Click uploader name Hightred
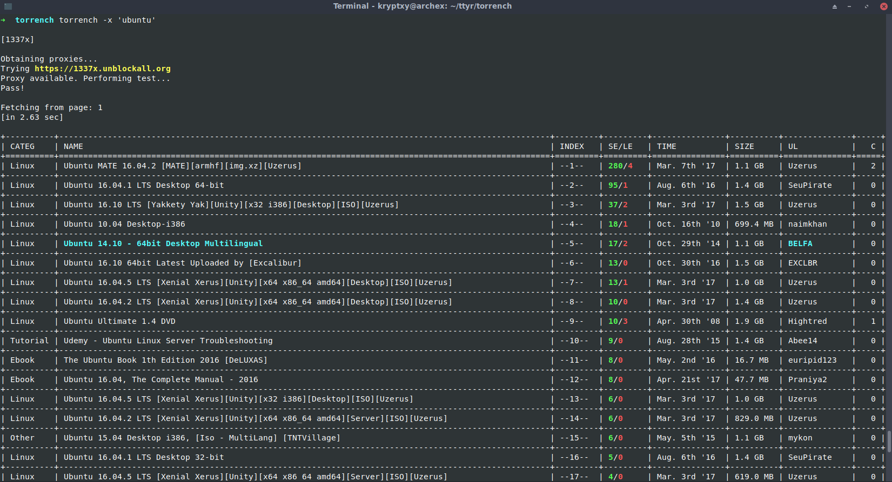The width and height of the screenshot is (892, 482). [808, 321]
